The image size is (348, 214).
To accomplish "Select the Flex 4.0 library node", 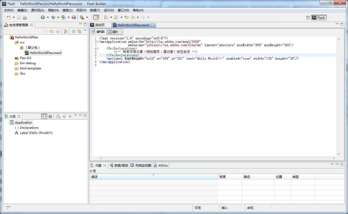I will [23, 58].
